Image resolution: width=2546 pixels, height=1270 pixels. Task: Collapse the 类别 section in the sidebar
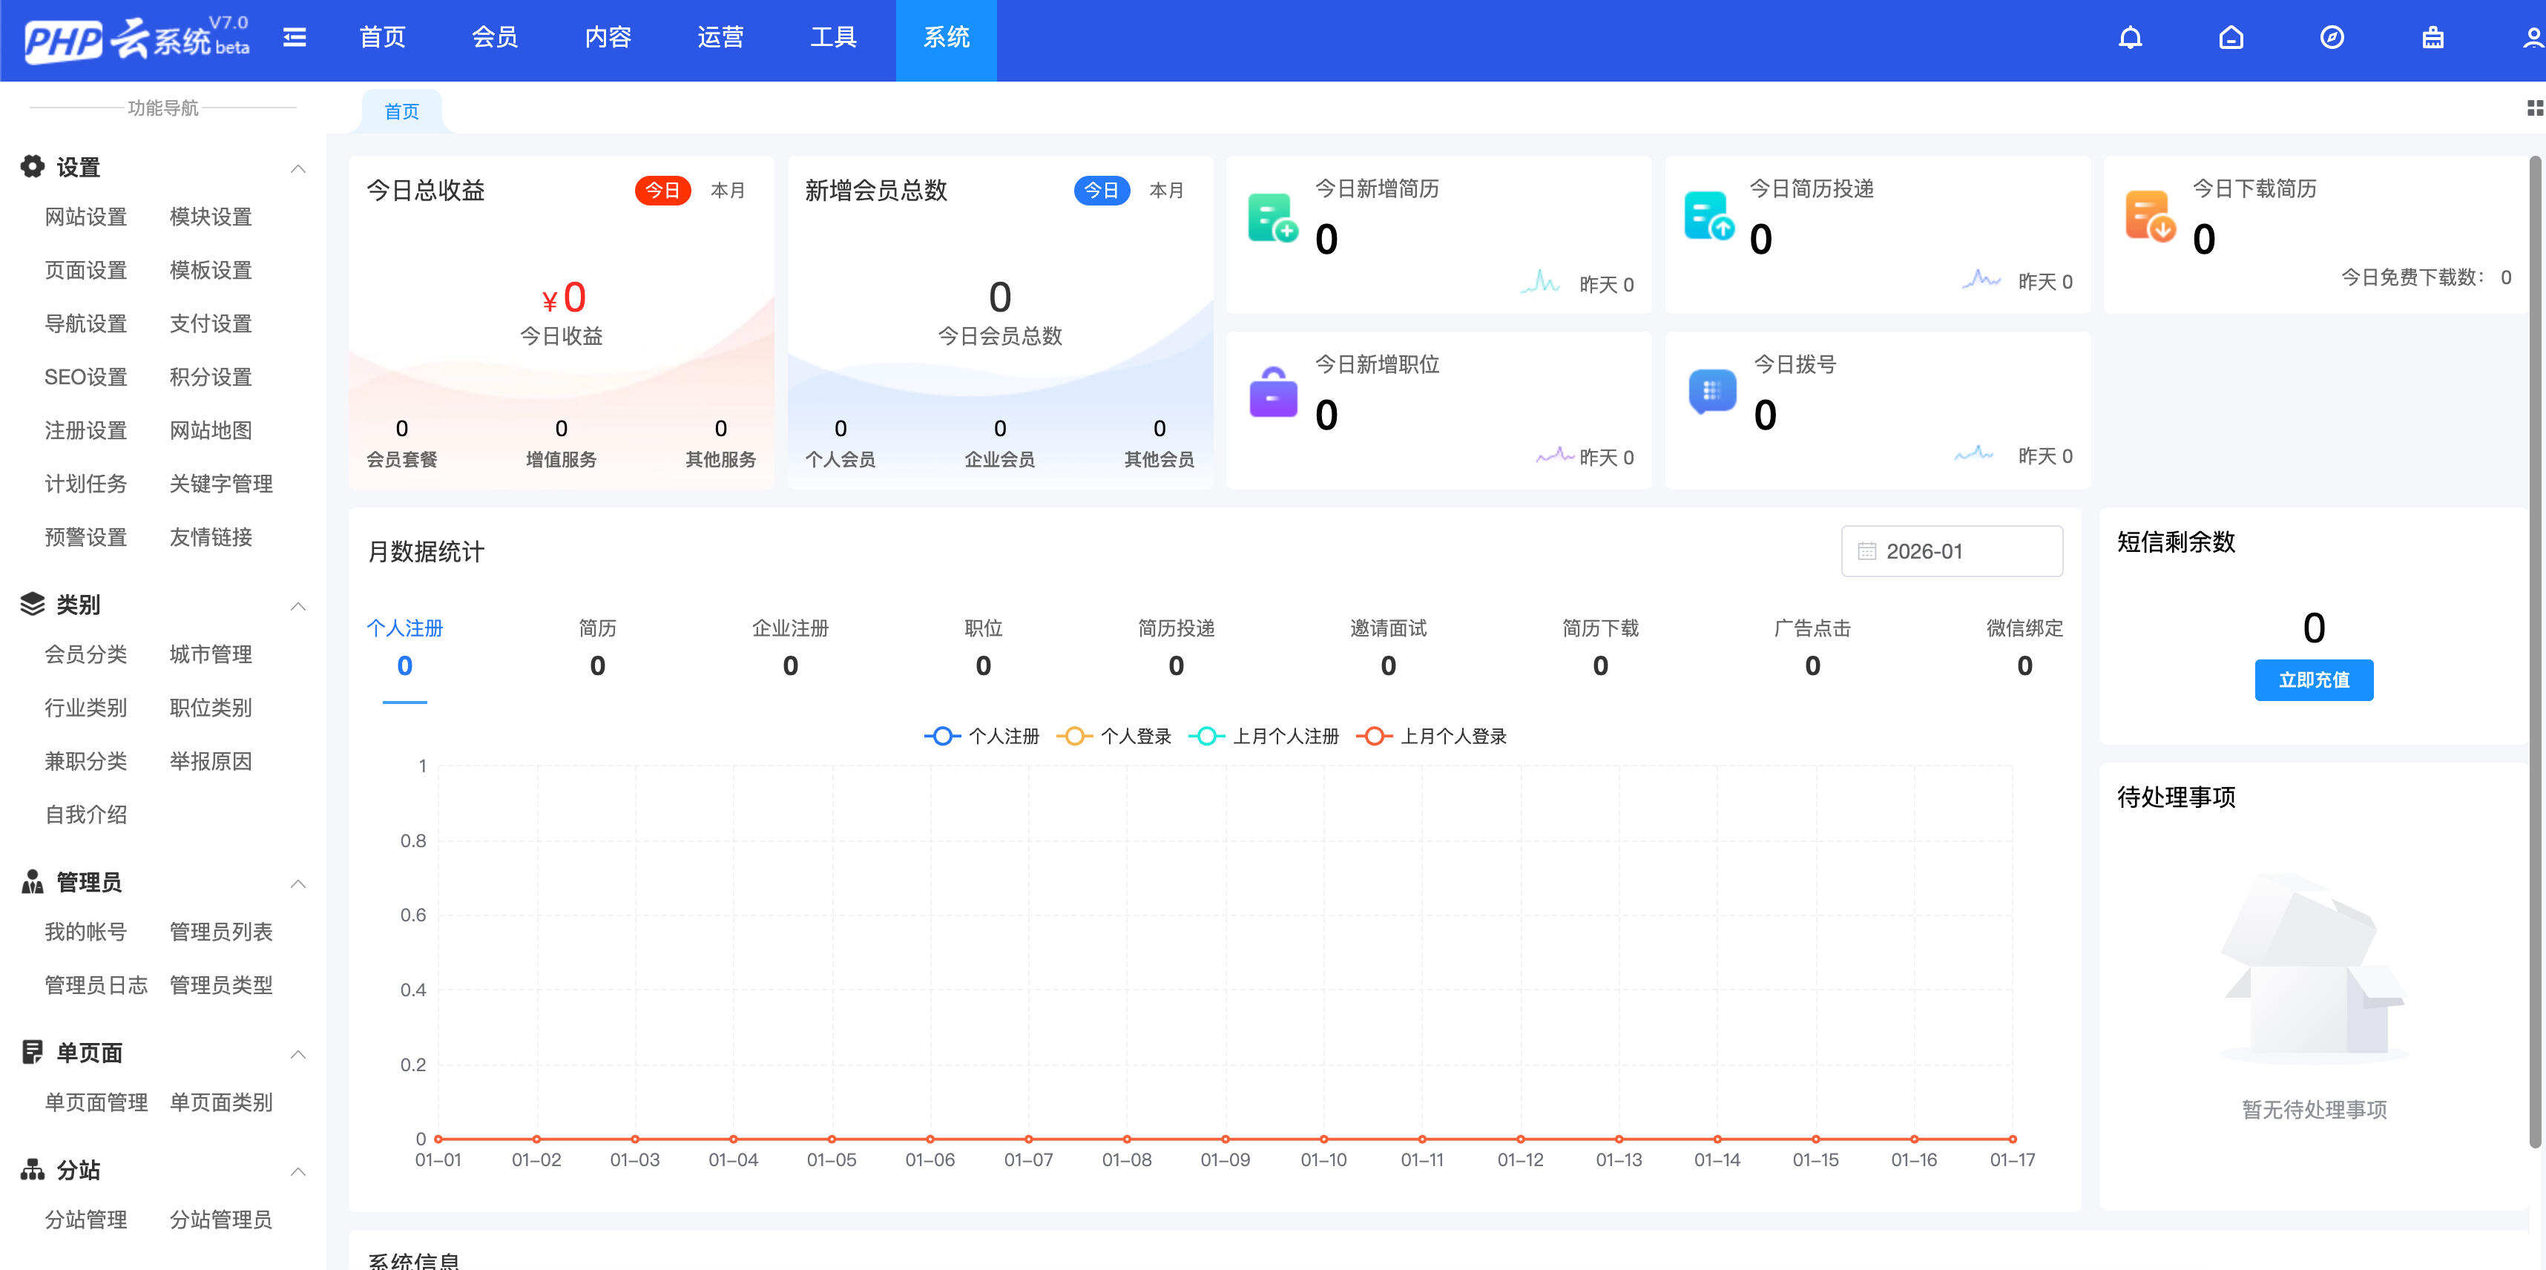[300, 606]
